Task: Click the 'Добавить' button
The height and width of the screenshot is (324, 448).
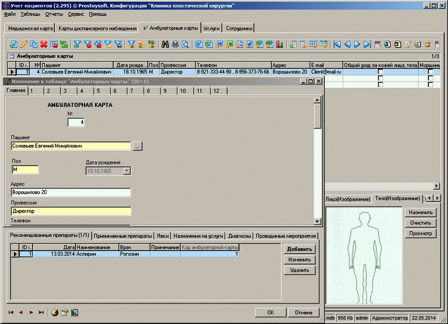Action: (x=299, y=250)
